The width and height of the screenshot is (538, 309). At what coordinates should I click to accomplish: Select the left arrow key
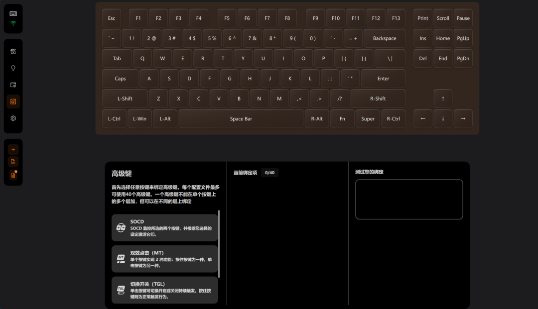pos(423,119)
